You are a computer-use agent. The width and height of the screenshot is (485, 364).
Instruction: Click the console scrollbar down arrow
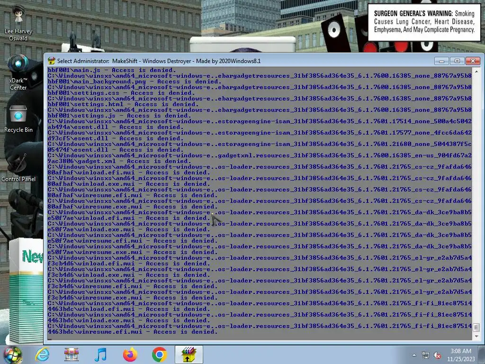[476, 337]
